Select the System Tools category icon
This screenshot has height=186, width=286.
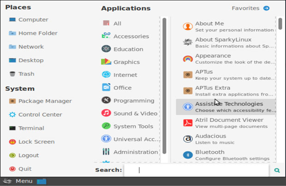[x=106, y=126]
